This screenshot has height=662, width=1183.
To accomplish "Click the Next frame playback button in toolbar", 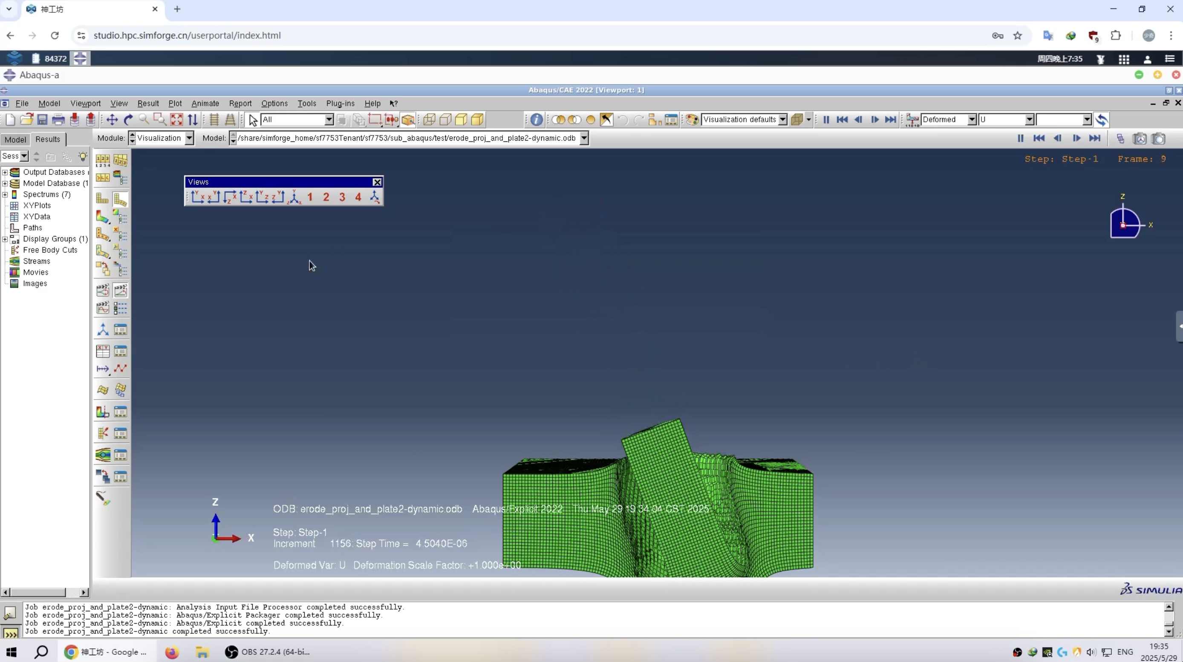I will [x=875, y=120].
